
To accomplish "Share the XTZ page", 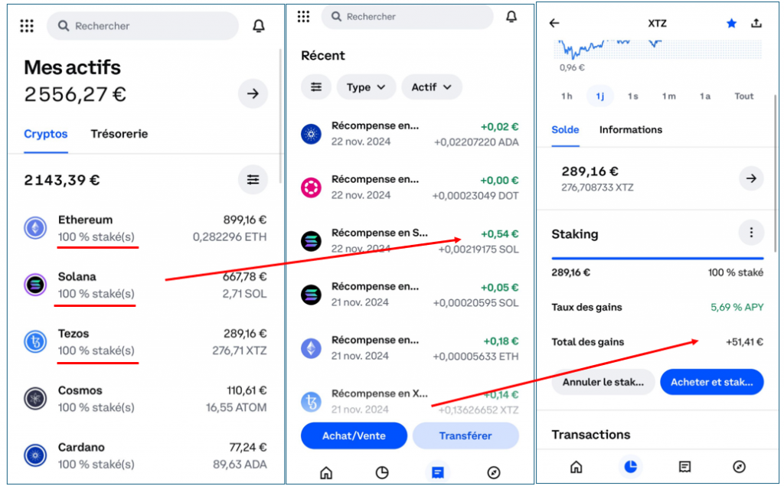I will 756,23.
